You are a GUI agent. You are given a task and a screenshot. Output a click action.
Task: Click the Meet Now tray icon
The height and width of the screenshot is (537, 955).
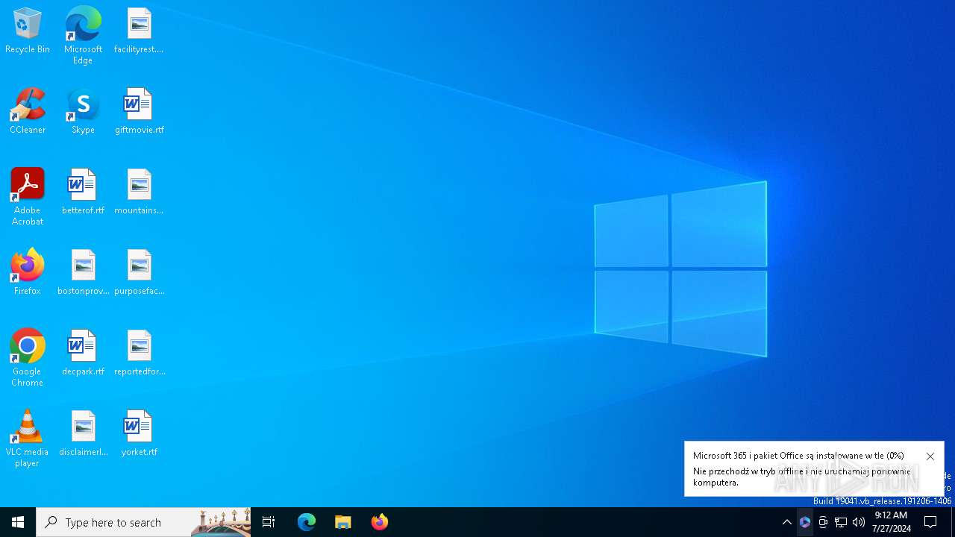(823, 522)
